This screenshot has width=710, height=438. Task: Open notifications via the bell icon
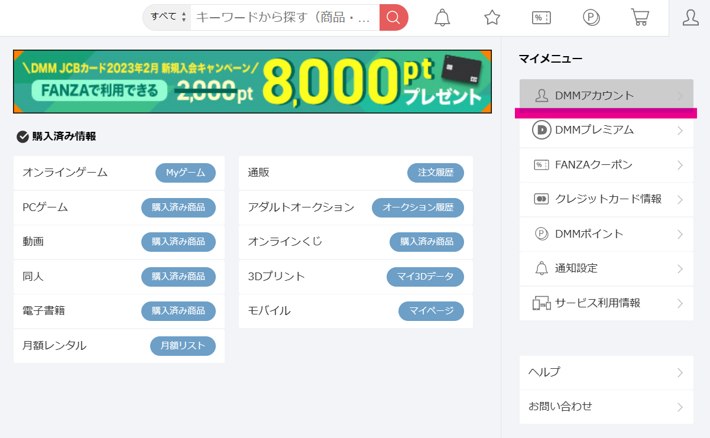point(442,18)
